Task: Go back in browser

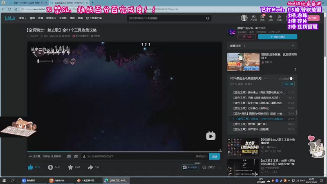Action: tap(3, 9)
